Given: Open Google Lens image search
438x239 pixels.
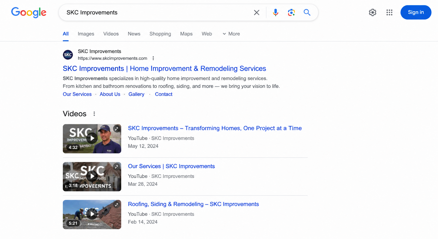Looking at the screenshot, I should tap(291, 12).
